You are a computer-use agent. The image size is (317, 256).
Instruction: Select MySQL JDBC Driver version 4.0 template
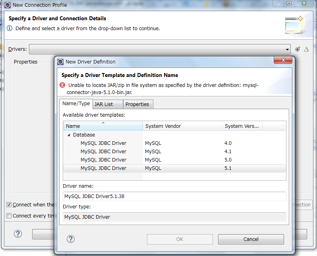(103, 143)
